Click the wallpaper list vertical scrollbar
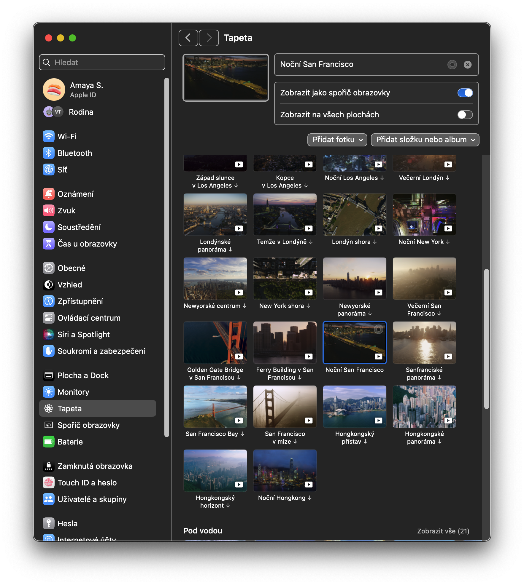This screenshot has width=524, height=585. 486,339
